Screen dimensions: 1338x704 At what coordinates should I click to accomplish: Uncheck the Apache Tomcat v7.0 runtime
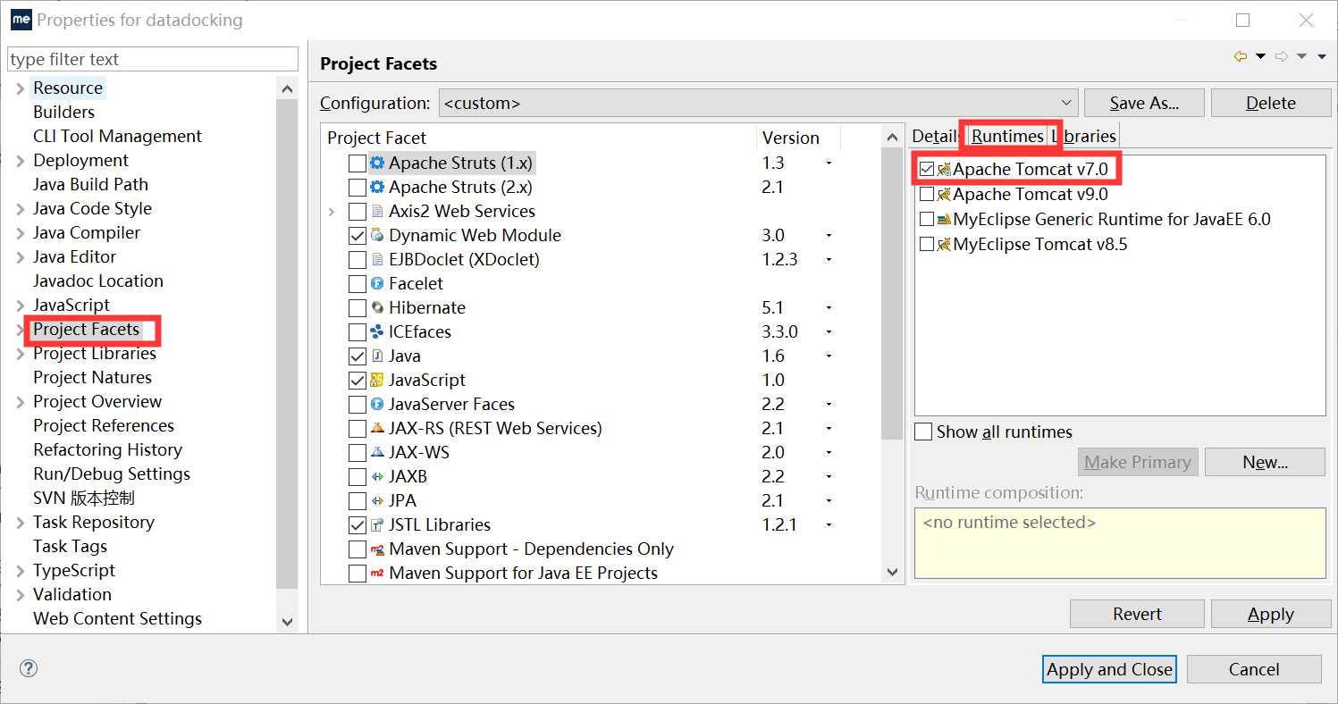tap(927, 169)
